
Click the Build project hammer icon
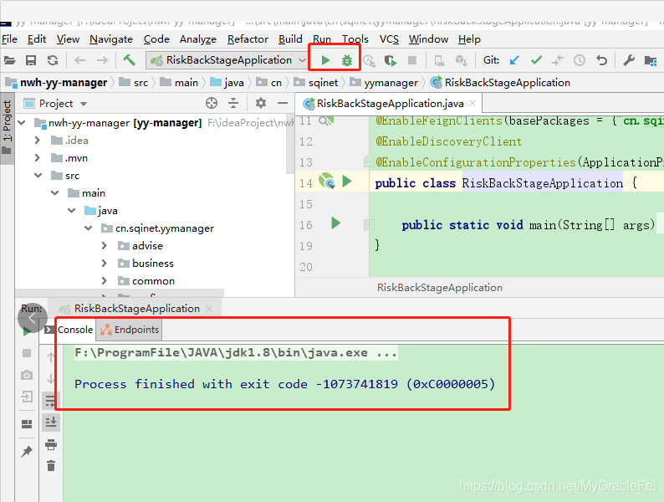129,60
